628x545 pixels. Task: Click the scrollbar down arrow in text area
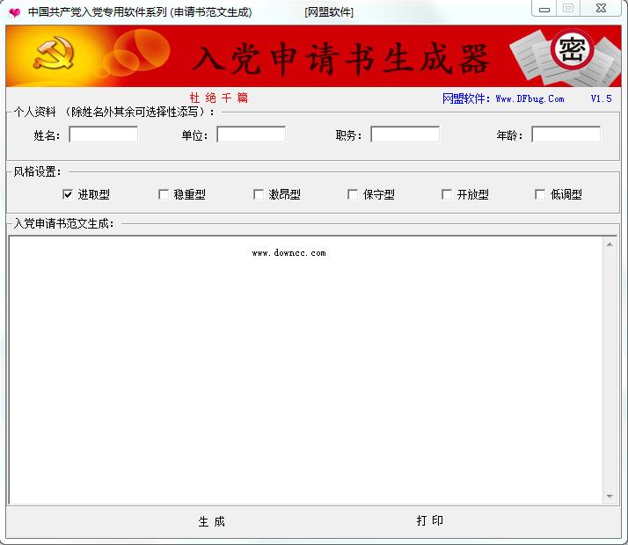[610, 497]
